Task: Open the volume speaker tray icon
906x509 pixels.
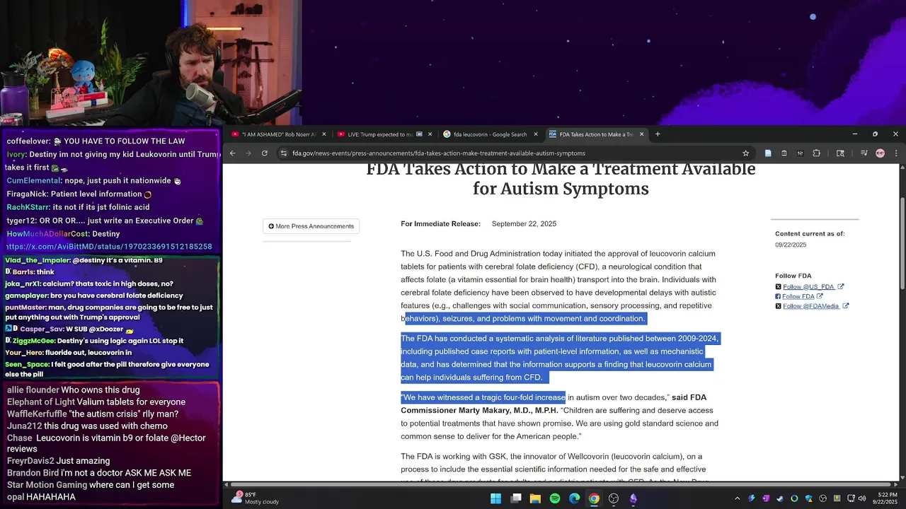Action: tap(861, 498)
